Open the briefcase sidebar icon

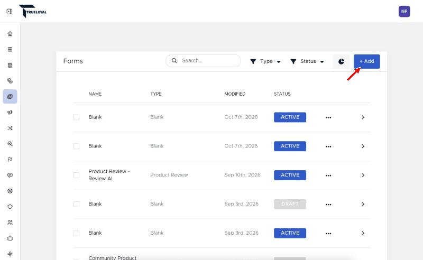(10, 238)
